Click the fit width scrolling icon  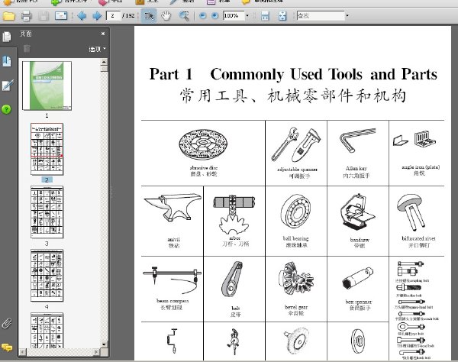tap(265, 16)
